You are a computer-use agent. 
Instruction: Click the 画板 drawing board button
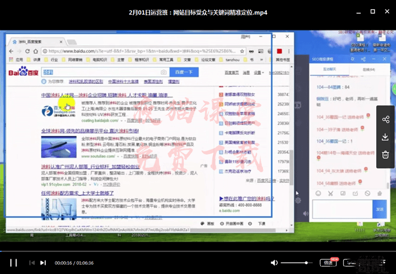tap(207, 223)
